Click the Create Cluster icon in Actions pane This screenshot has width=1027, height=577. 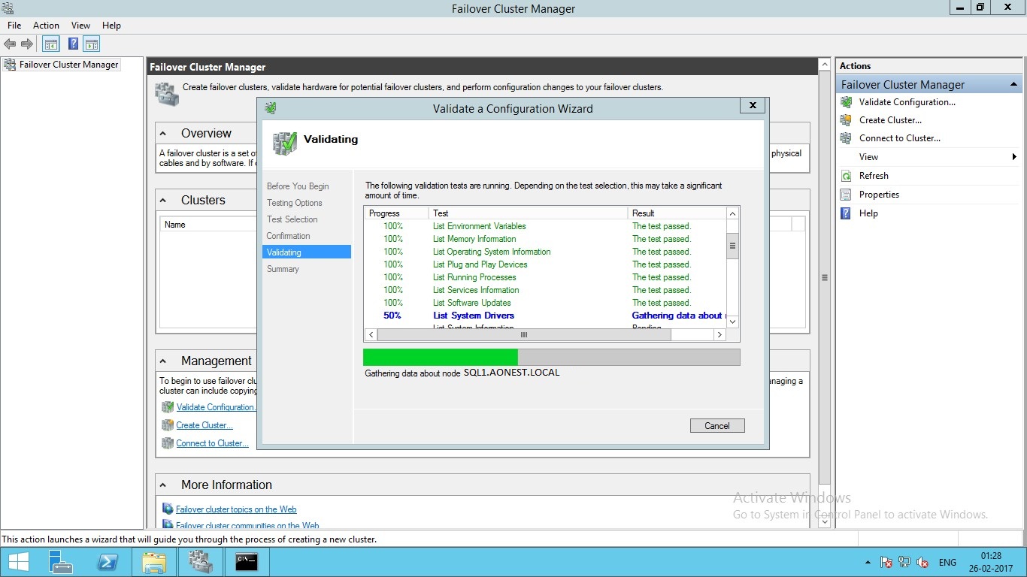click(847, 120)
